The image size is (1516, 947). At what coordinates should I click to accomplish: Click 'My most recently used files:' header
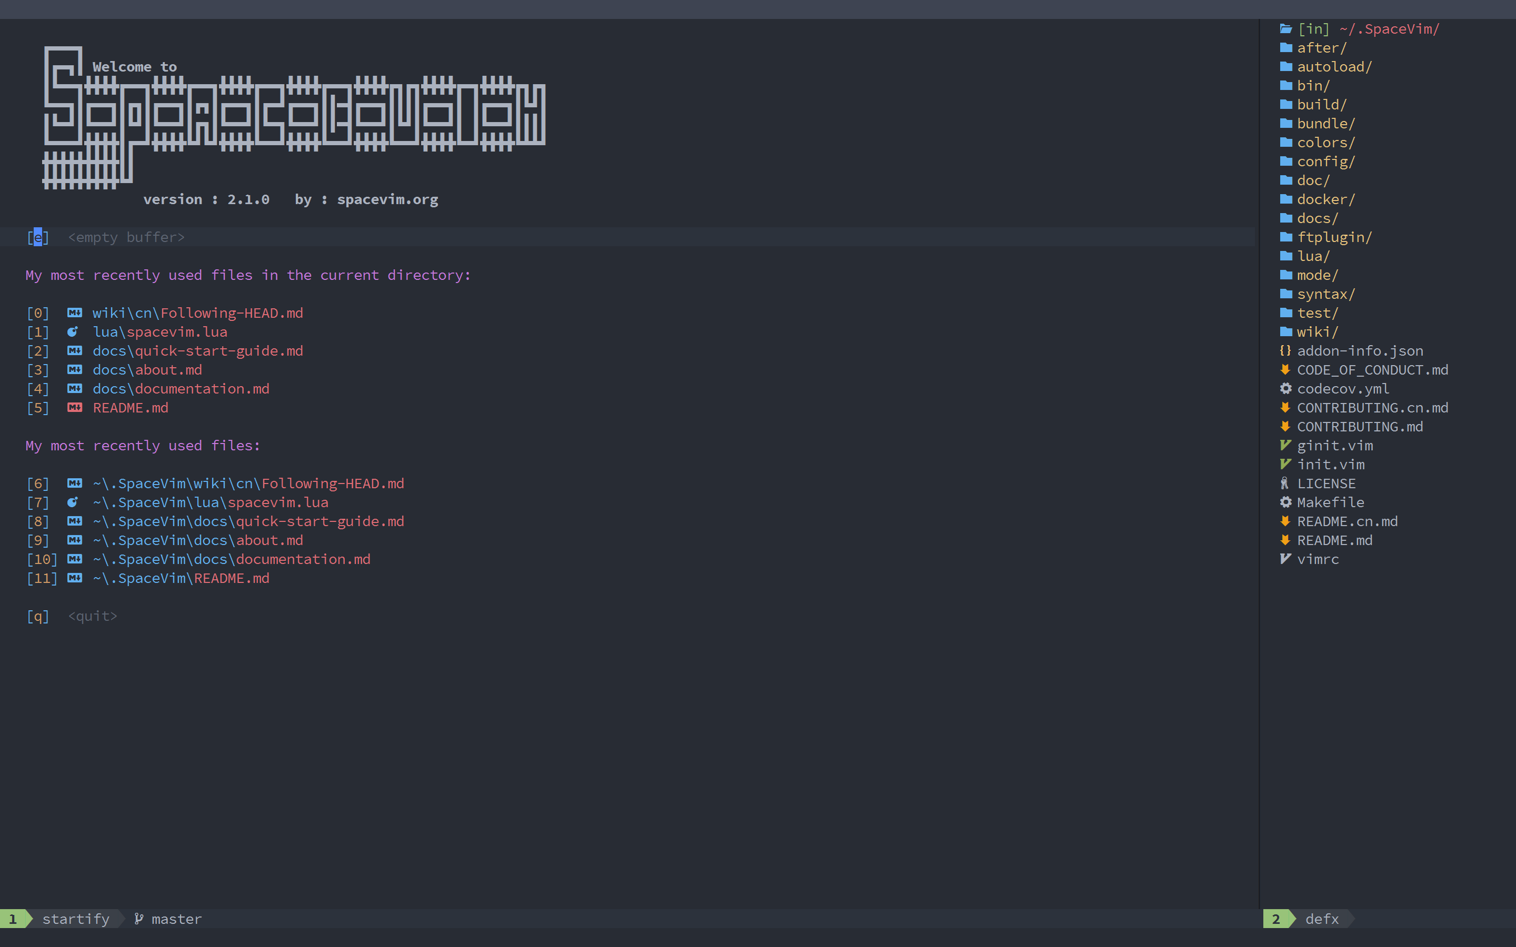click(143, 445)
